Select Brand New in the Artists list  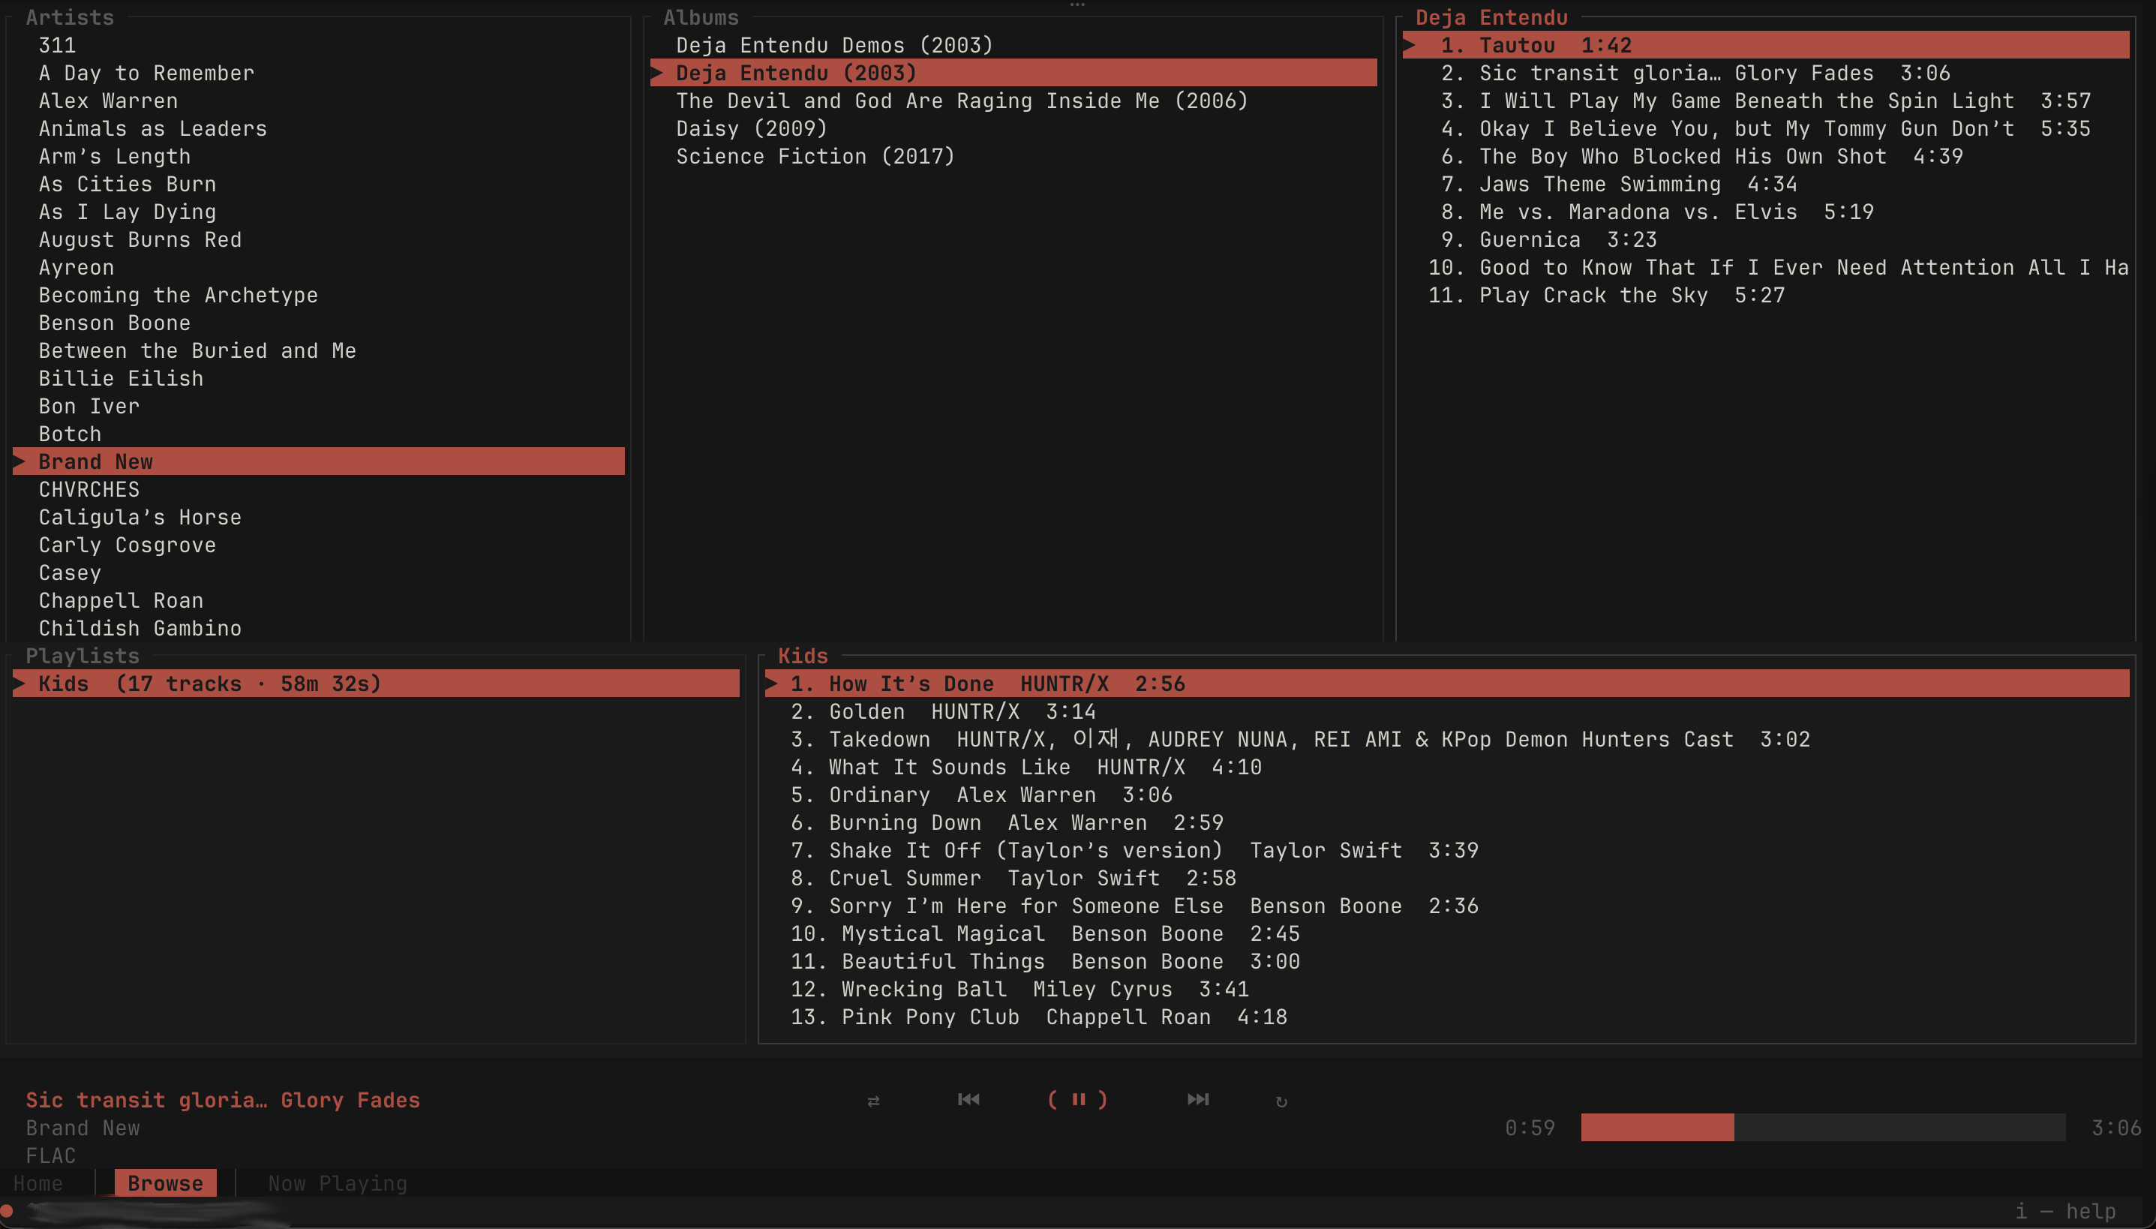319,461
